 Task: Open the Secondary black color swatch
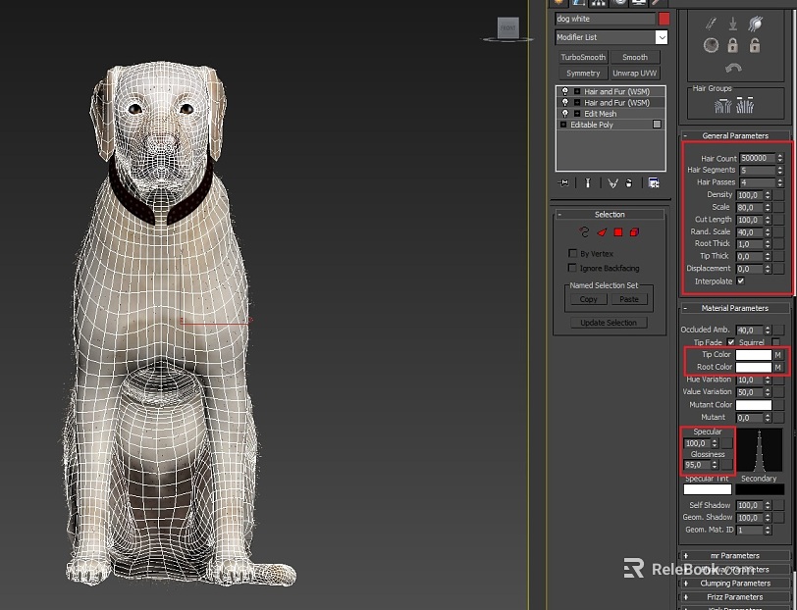(x=760, y=489)
